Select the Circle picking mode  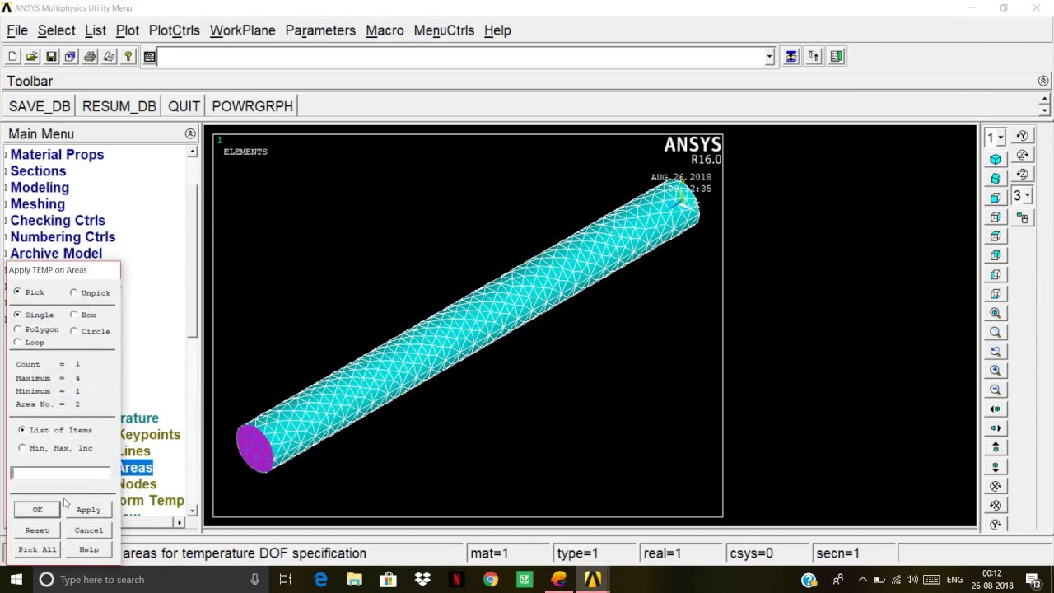74,331
